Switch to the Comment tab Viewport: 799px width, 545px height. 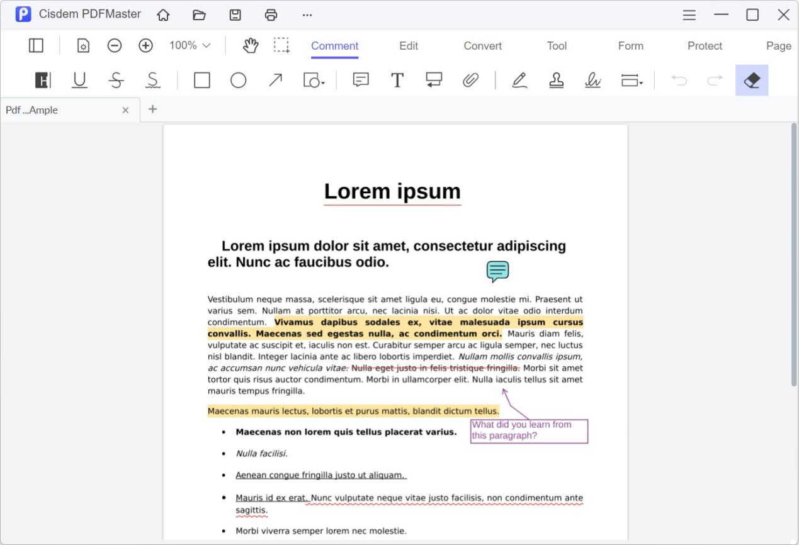(x=334, y=46)
